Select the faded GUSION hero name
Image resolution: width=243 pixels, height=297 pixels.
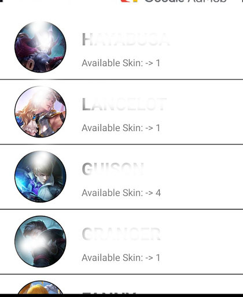tap(113, 169)
